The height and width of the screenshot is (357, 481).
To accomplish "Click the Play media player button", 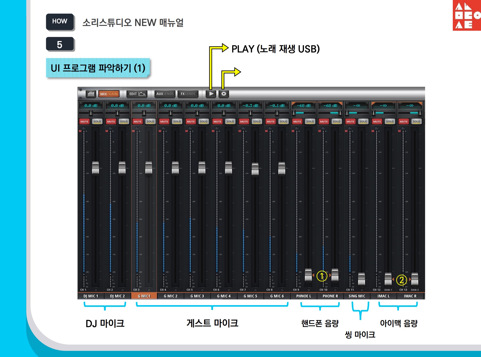I will 211,94.
